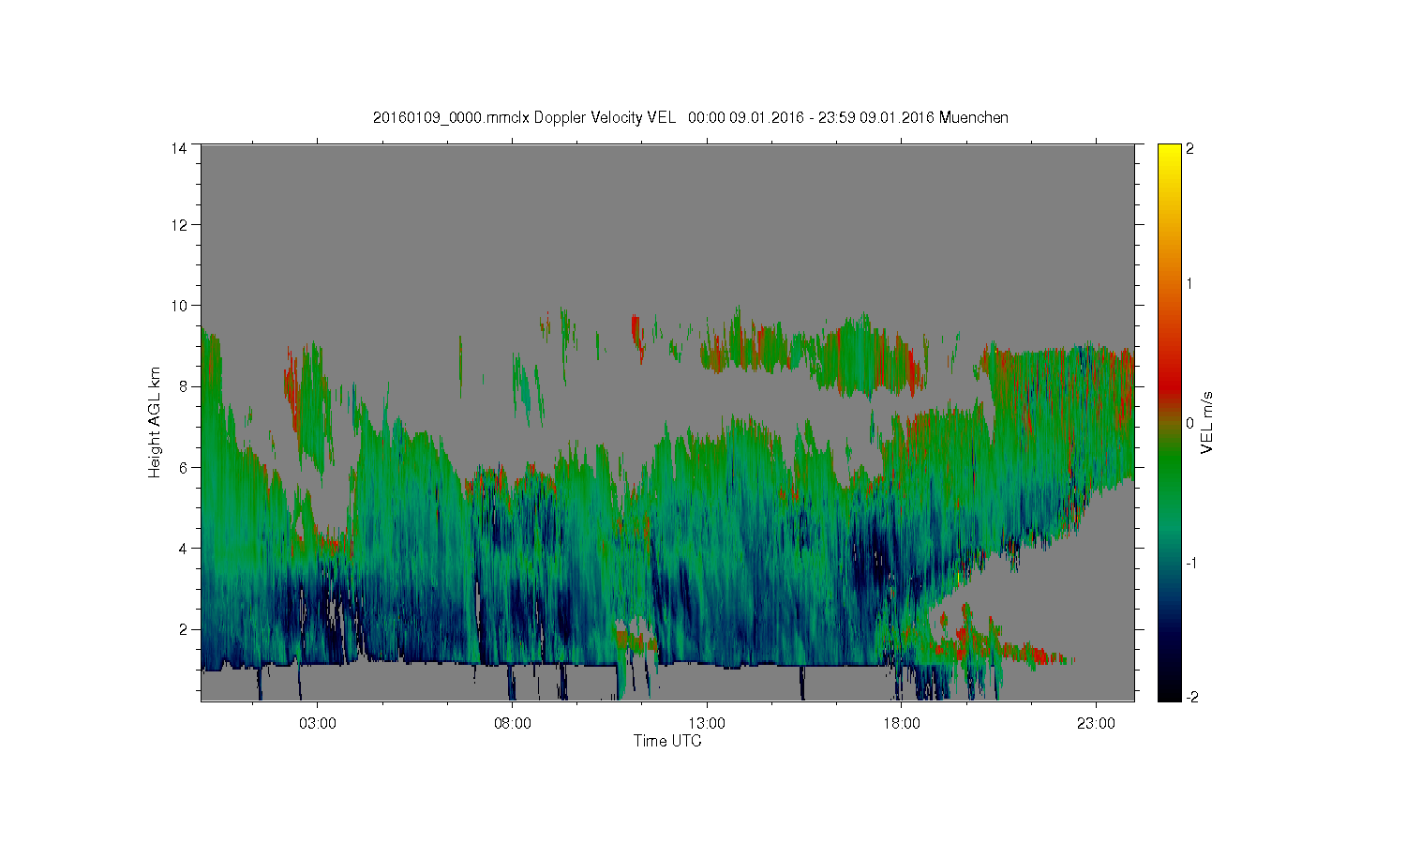The width and height of the screenshot is (1406, 844).
Task: Click the '23:00' time tick label
Action: [1096, 723]
